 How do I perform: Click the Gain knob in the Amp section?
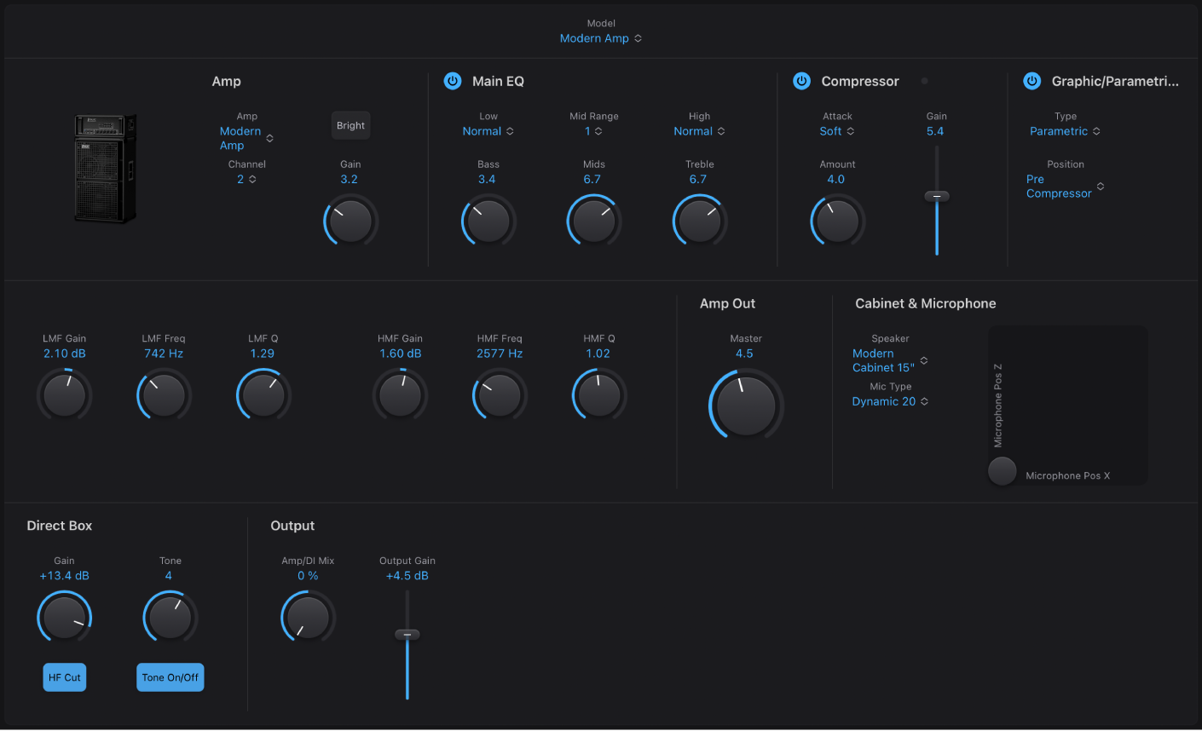point(350,221)
